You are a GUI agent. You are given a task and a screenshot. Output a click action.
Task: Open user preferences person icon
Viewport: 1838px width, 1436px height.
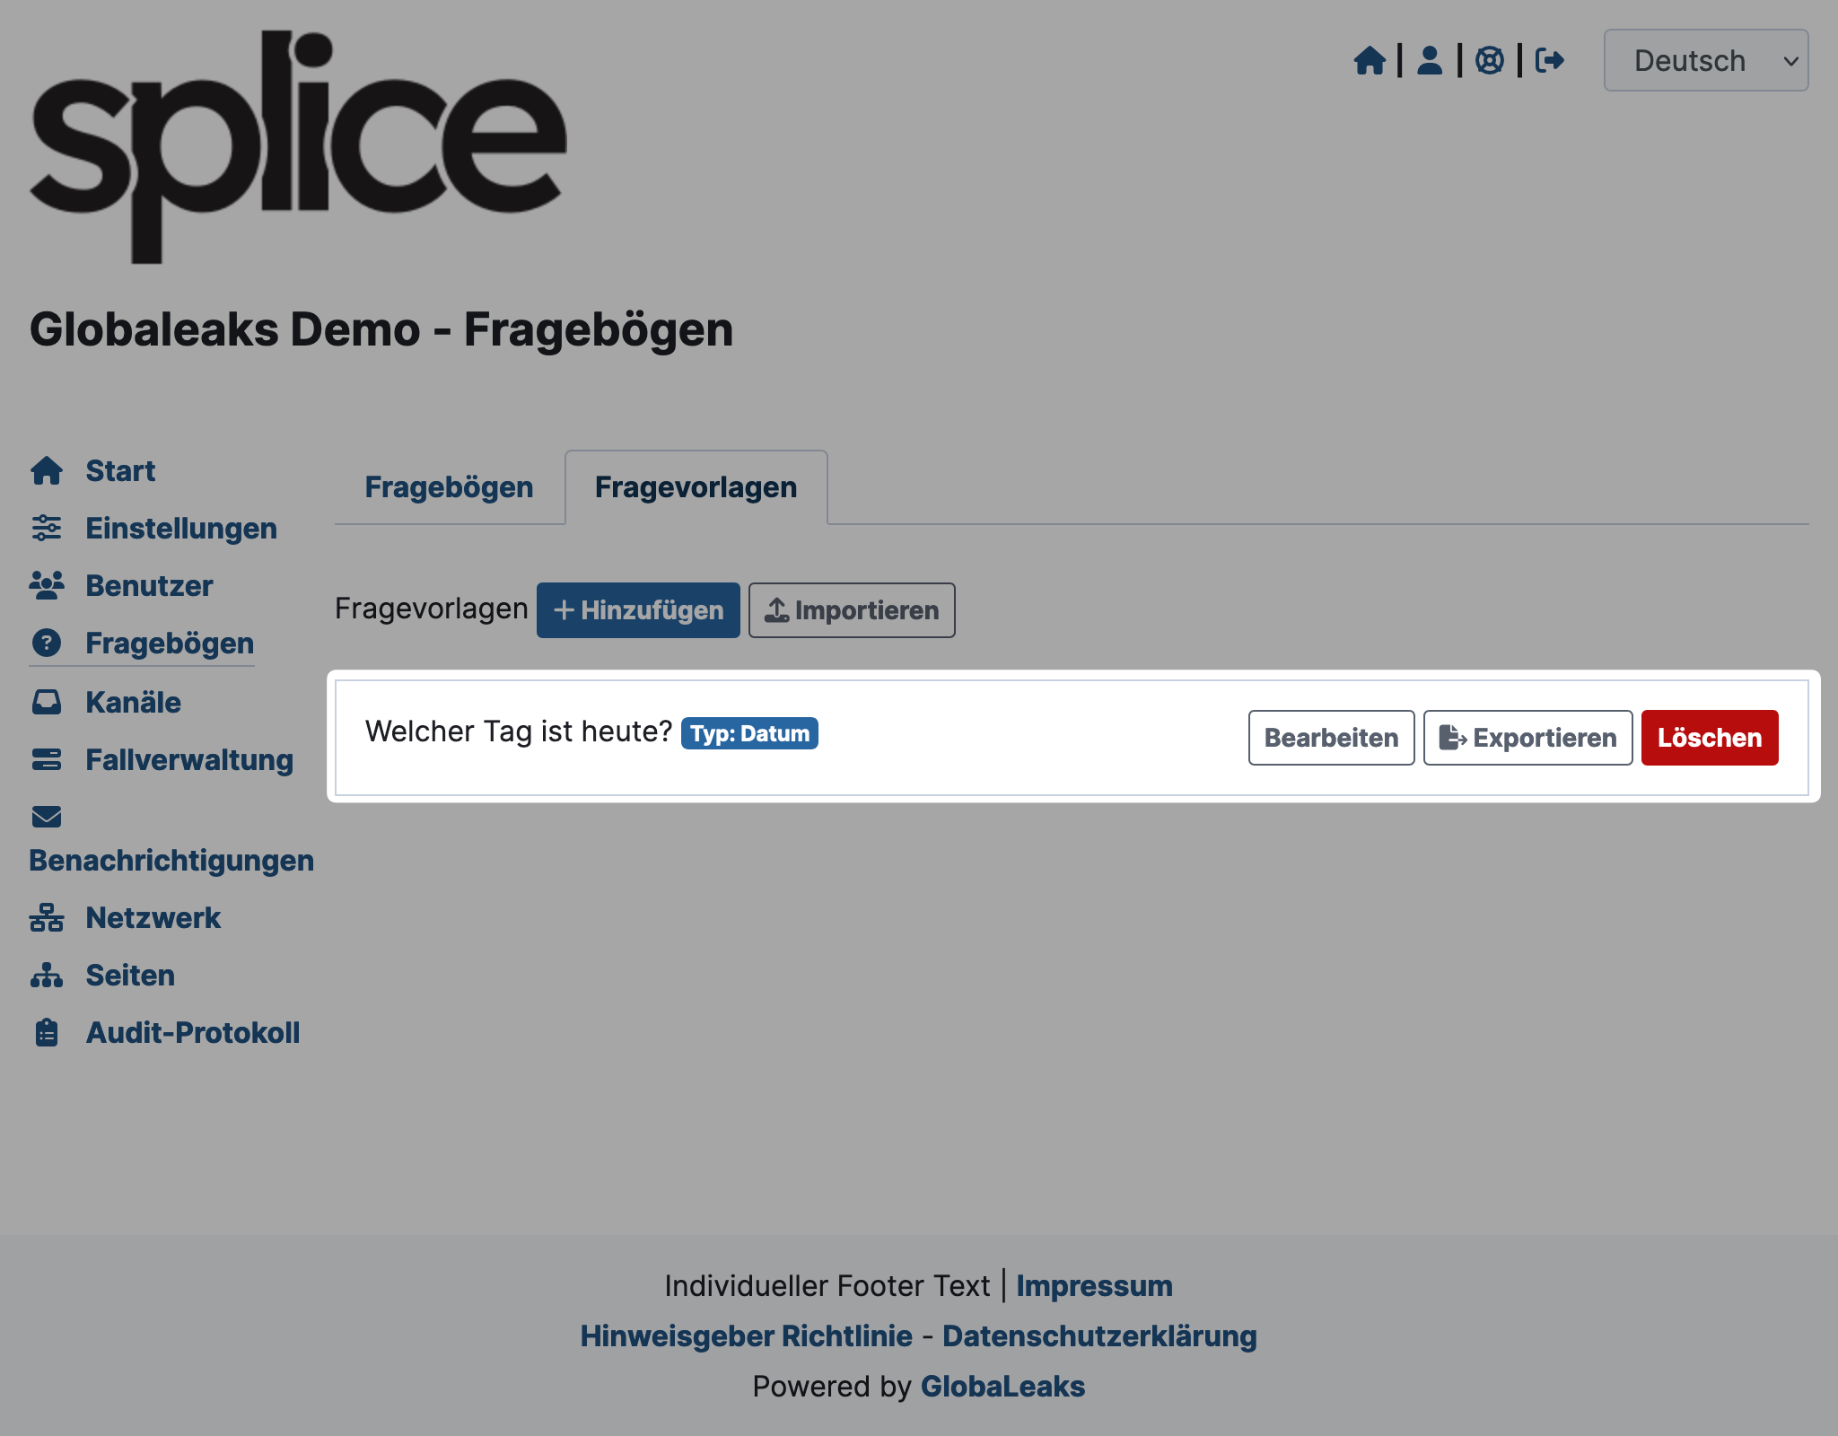[1430, 61]
